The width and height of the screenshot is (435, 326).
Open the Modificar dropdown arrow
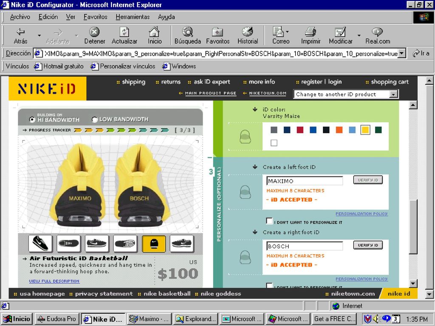point(359,36)
